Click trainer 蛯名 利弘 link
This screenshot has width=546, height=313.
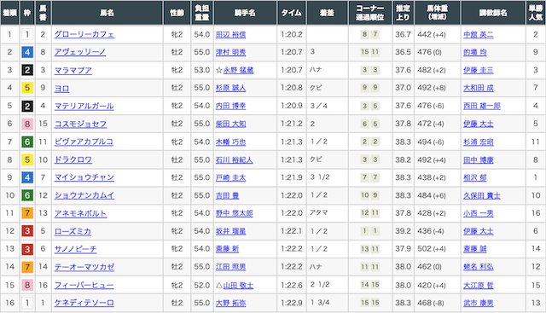[478, 267]
